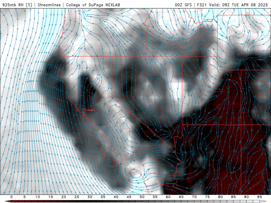Click the colorbar label '75'
271x203 pixels.
pyautogui.click(x=207, y=197)
